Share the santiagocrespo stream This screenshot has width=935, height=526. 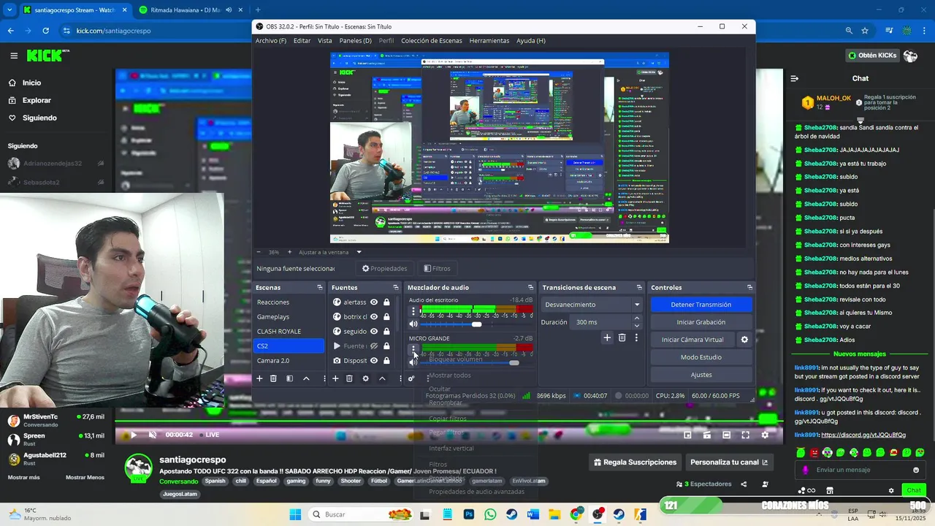tap(744, 484)
